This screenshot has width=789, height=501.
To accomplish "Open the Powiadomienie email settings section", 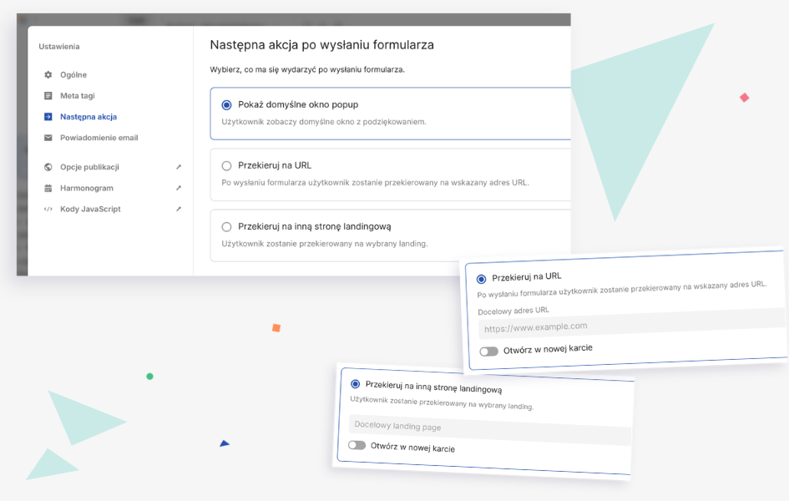I will pyautogui.click(x=99, y=138).
